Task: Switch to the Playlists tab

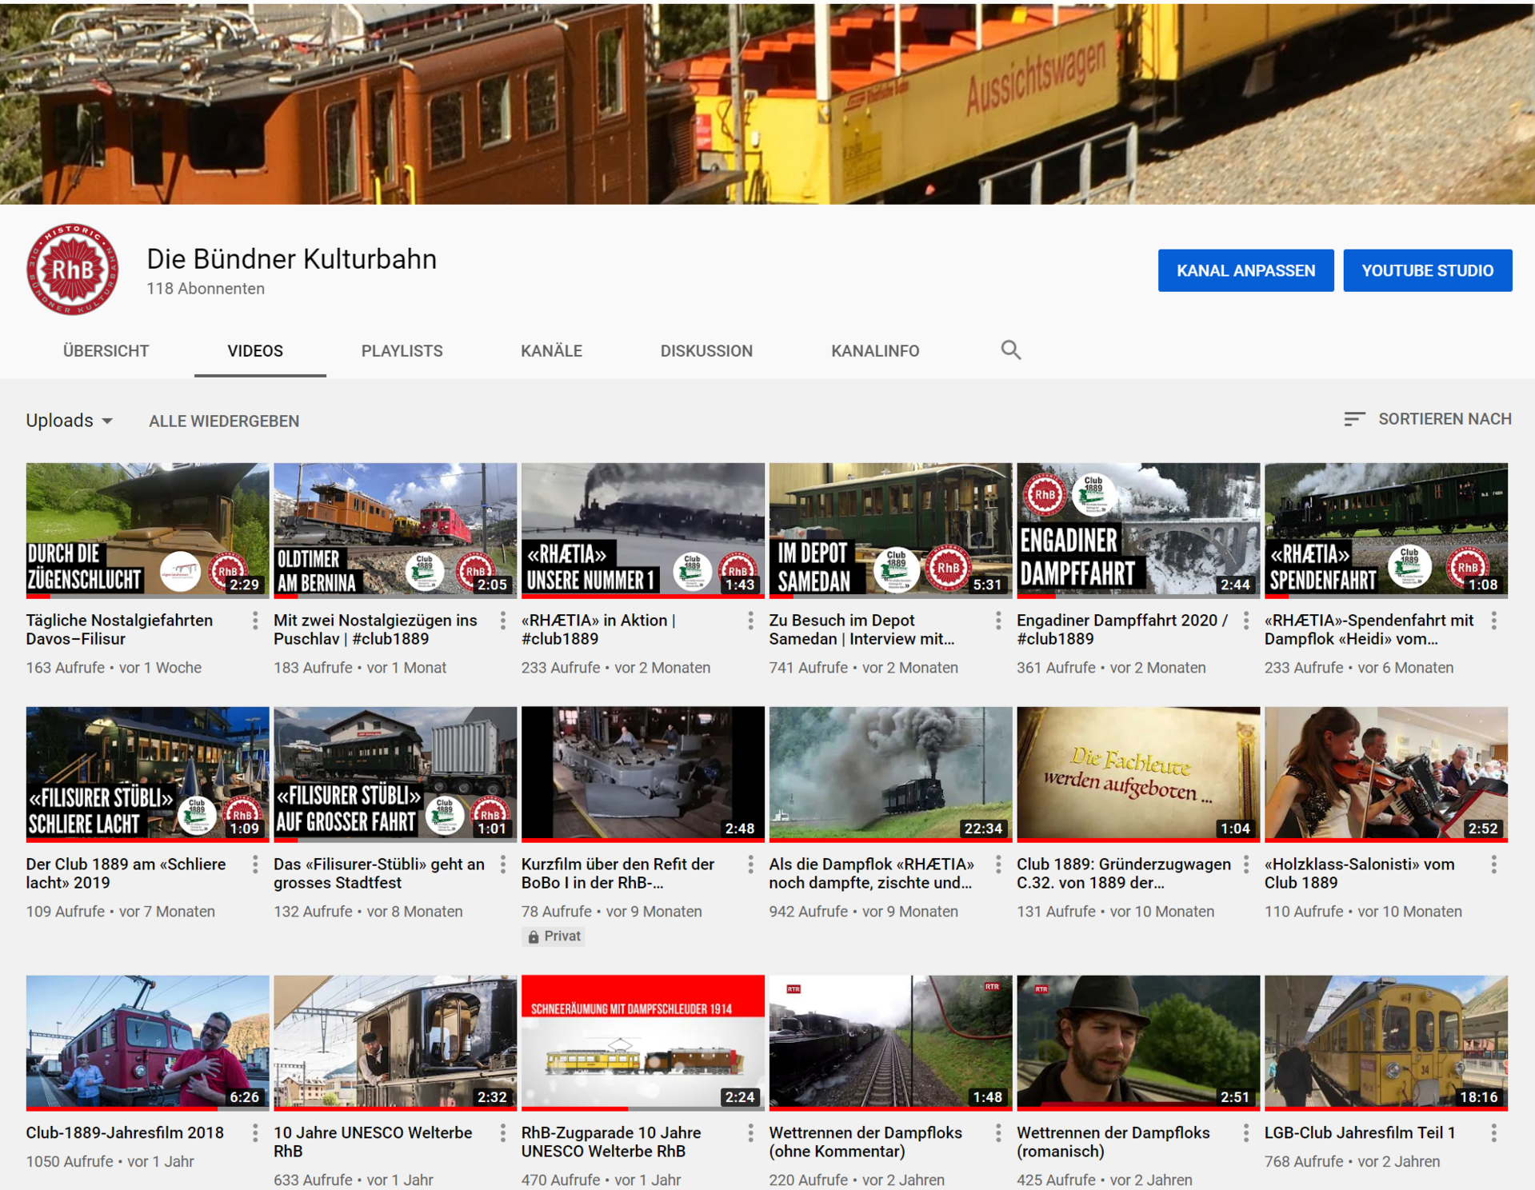Action: tap(402, 351)
